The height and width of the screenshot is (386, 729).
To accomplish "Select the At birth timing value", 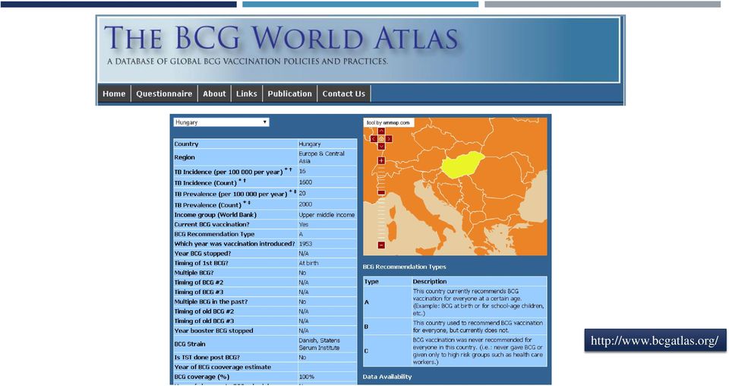I will tap(327, 263).
